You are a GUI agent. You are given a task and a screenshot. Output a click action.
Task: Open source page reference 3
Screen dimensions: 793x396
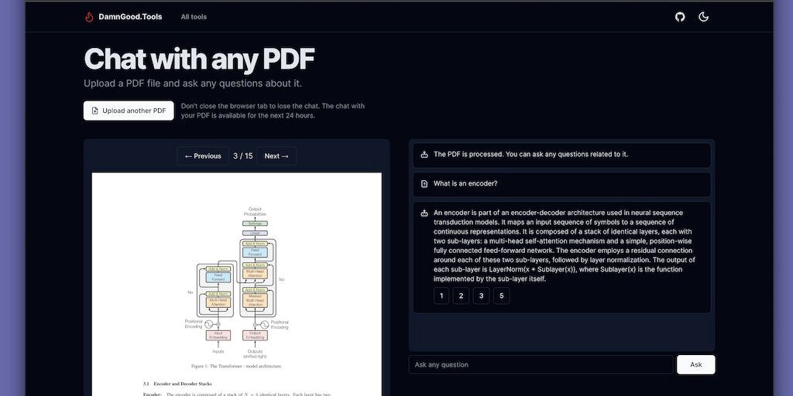point(482,295)
